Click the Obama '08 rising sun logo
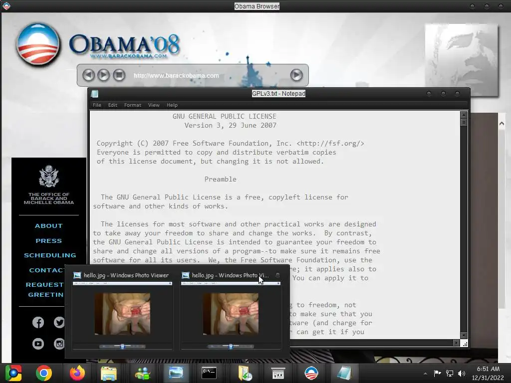Screen dimensions: 511x383 pyautogui.click(x=38, y=44)
